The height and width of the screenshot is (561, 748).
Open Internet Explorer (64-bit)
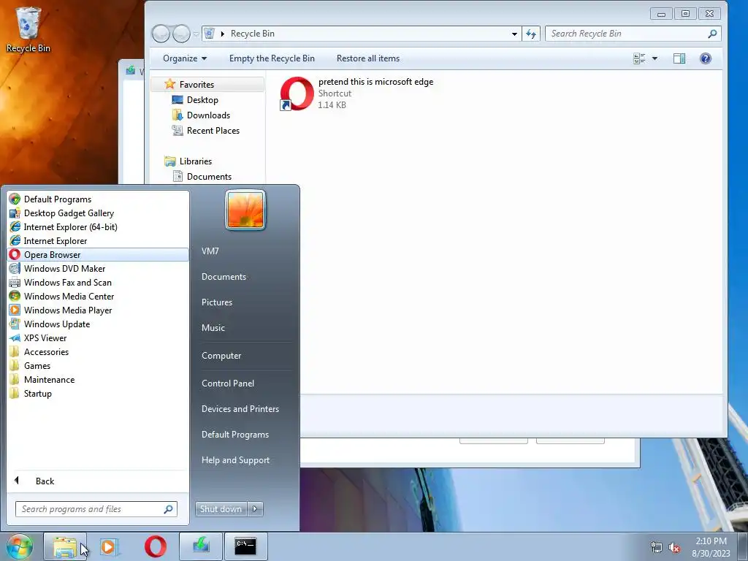point(98,226)
